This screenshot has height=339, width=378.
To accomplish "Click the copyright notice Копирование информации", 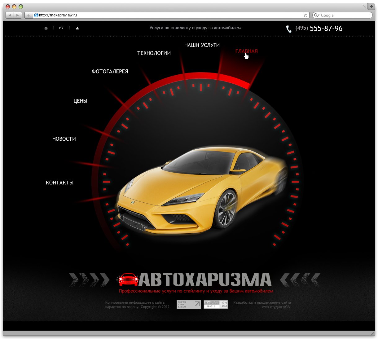I will pos(137,305).
